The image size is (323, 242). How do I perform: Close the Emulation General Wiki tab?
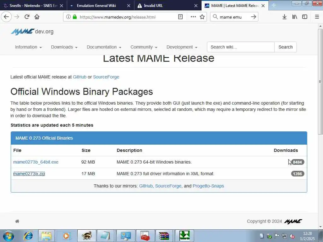point(129,6)
